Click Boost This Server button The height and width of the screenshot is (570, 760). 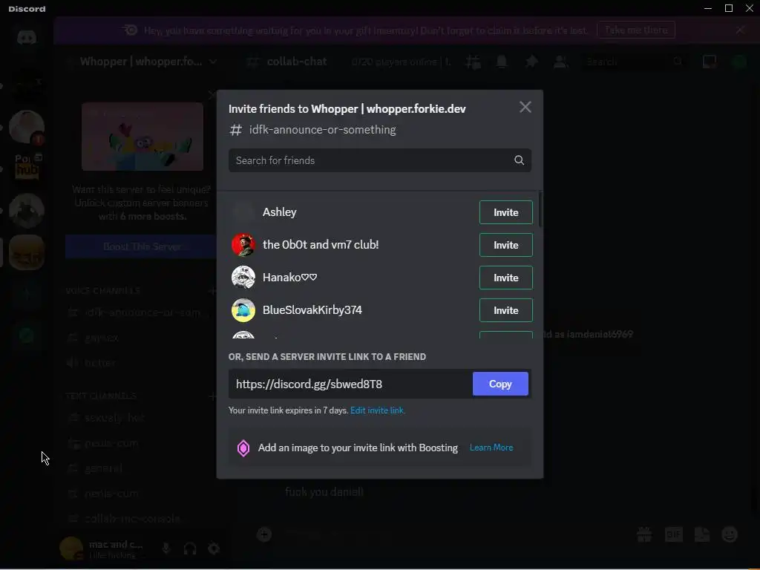pos(142,246)
